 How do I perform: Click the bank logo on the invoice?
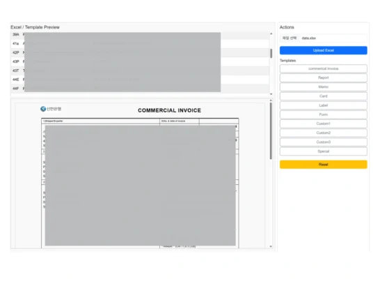point(51,109)
